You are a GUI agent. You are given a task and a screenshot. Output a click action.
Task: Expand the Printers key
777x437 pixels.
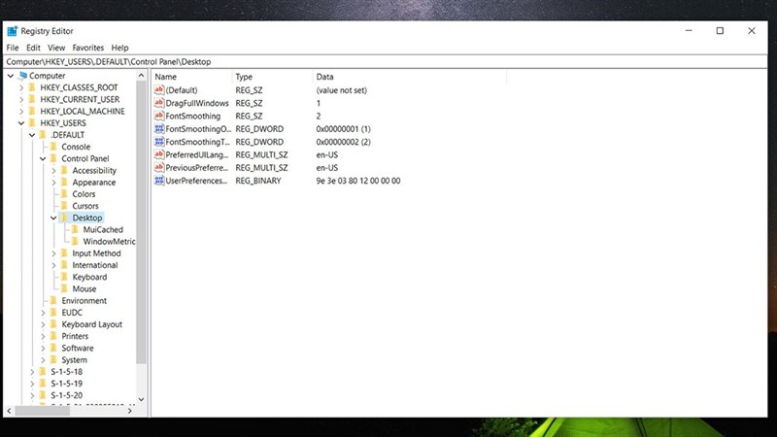(43, 336)
